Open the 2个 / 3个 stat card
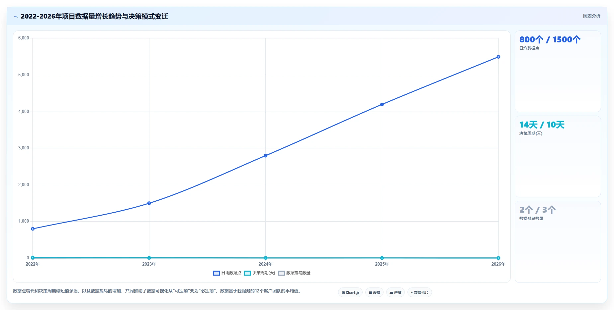This screenshot has width=614, height=310. pyautogui.click(x=558, y=242)
